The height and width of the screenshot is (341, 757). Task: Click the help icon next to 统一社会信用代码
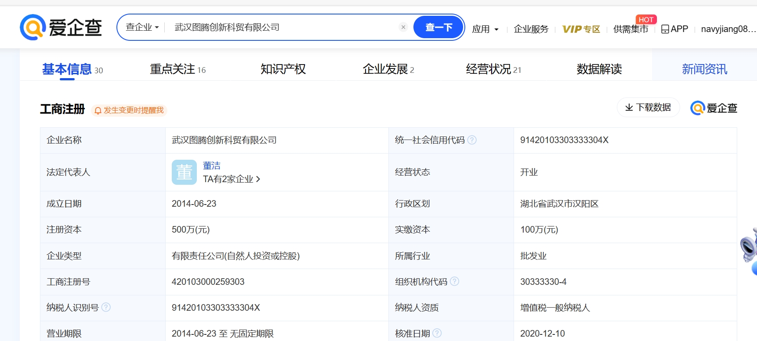point(472,140)
